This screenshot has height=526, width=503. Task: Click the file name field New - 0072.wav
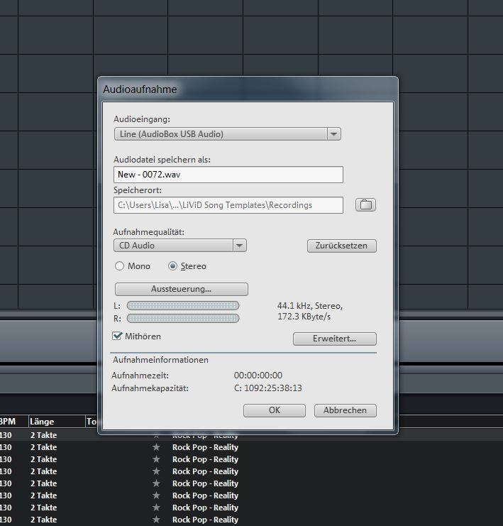228,175
